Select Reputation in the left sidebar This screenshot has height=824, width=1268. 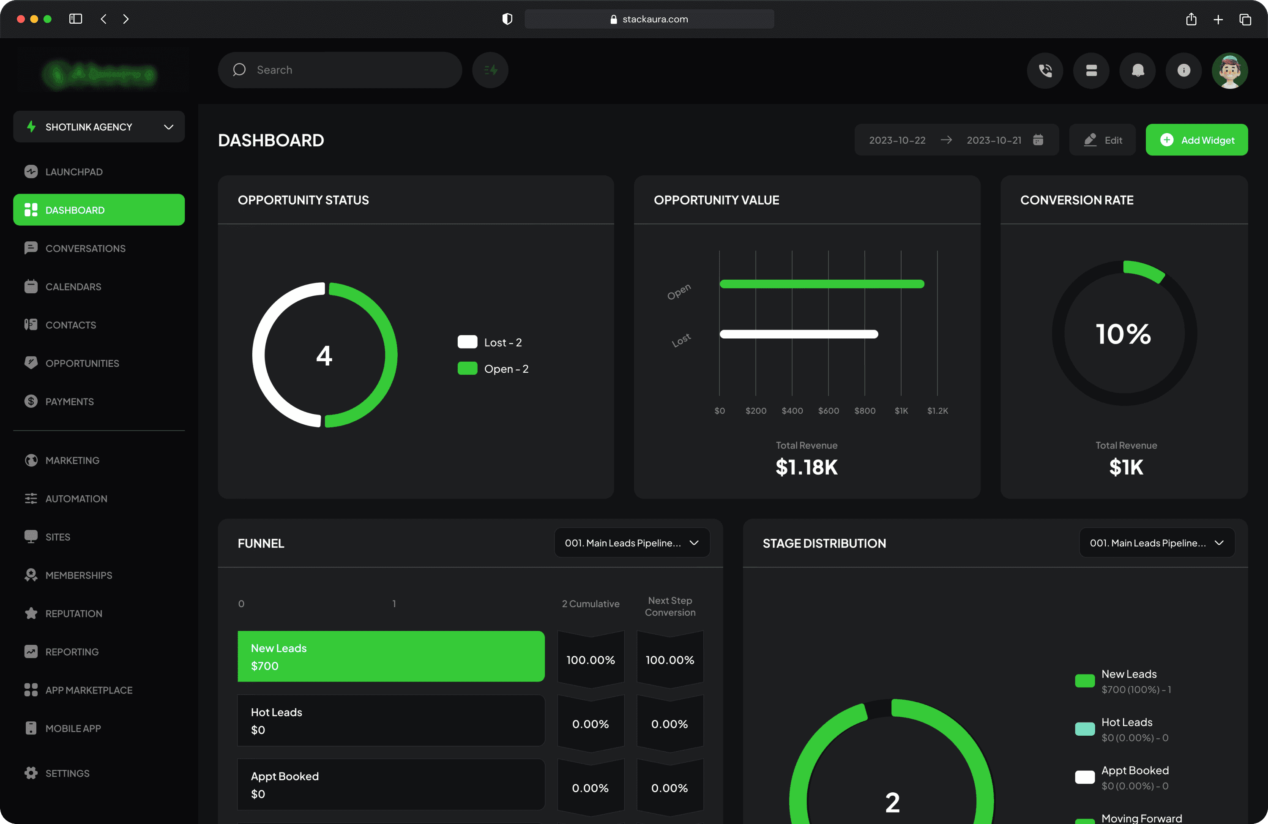[74, 613]
